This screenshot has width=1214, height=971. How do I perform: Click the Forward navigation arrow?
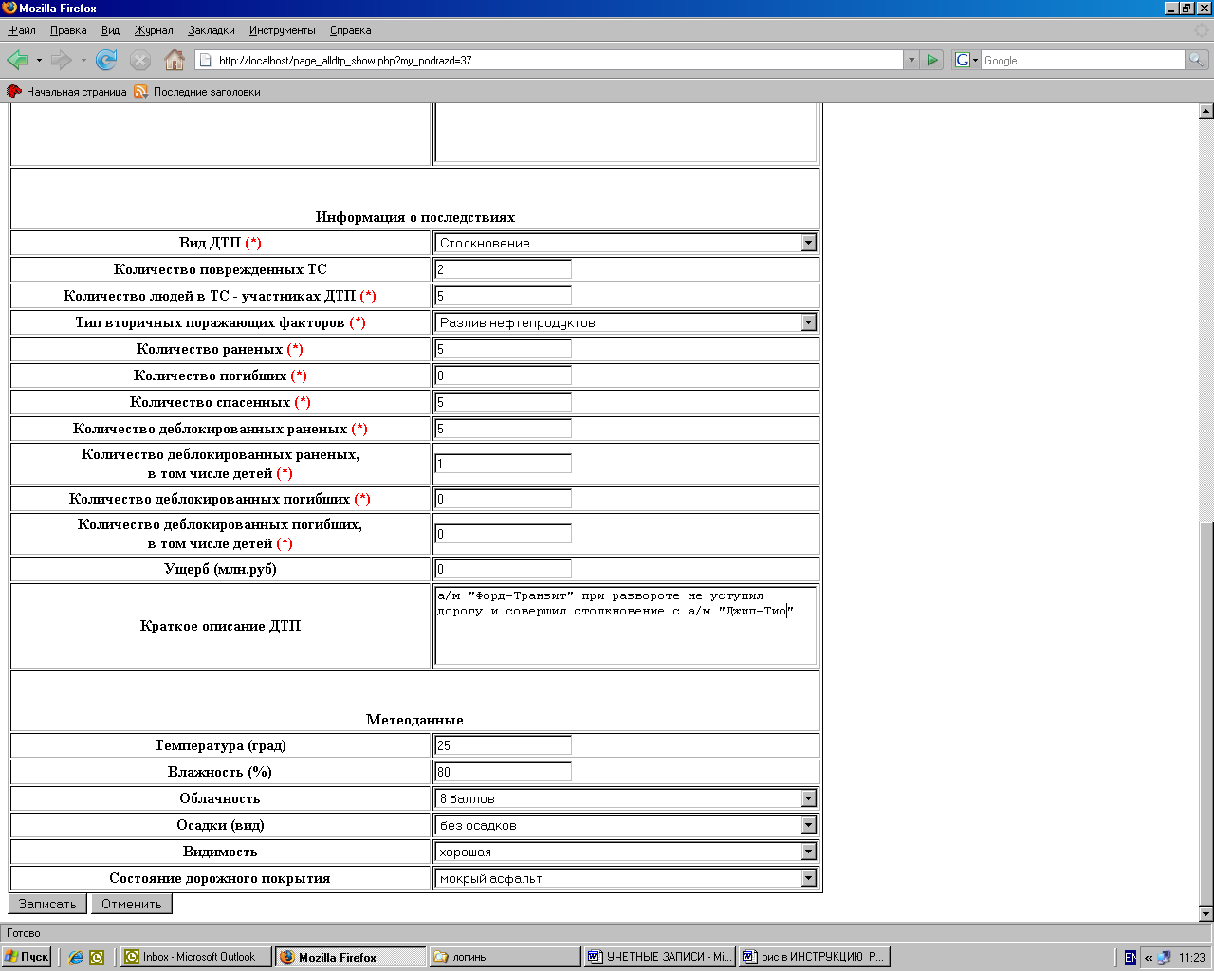tap(62, 61)
